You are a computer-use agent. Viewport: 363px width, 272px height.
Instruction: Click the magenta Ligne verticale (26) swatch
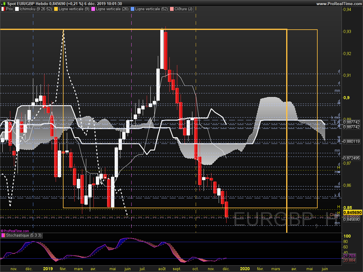pyautogui.click(x=93, y=9)
